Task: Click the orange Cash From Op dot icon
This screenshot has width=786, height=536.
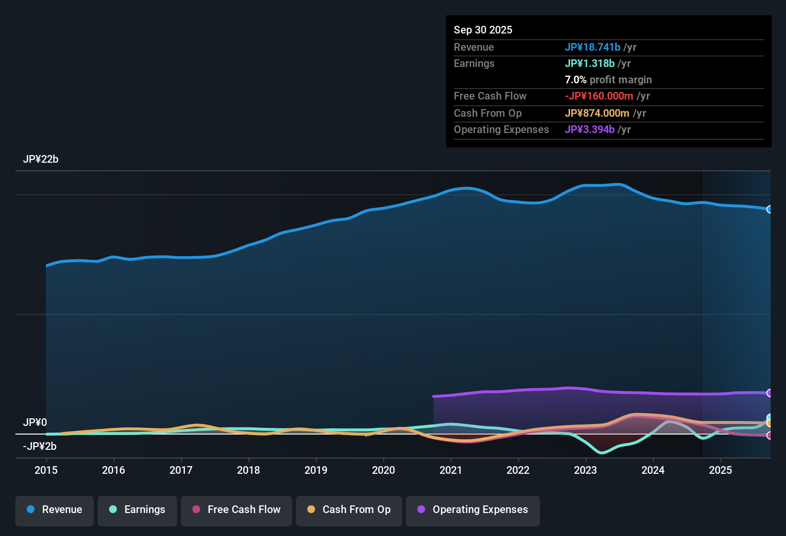Action: click(x=312, y=510)
